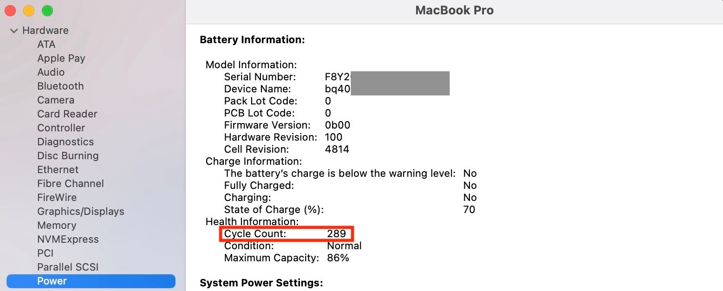Select Graphics/Displays in the sidebar
The width and height of the screenshot is (723, 291).
(80, 211)
